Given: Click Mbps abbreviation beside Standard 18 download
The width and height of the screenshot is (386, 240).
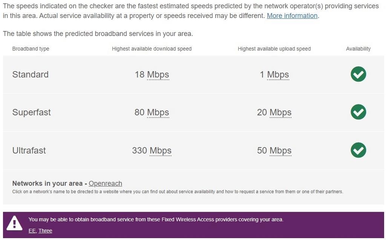Looking at the screenshot, I should [x=158, y=74].
